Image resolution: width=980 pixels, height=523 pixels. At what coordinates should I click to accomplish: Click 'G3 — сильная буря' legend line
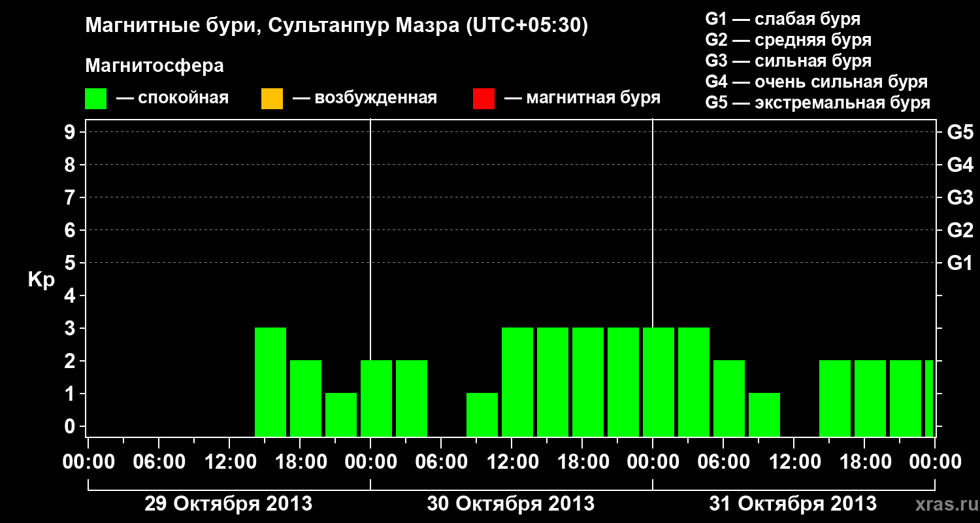pos(789,61)
